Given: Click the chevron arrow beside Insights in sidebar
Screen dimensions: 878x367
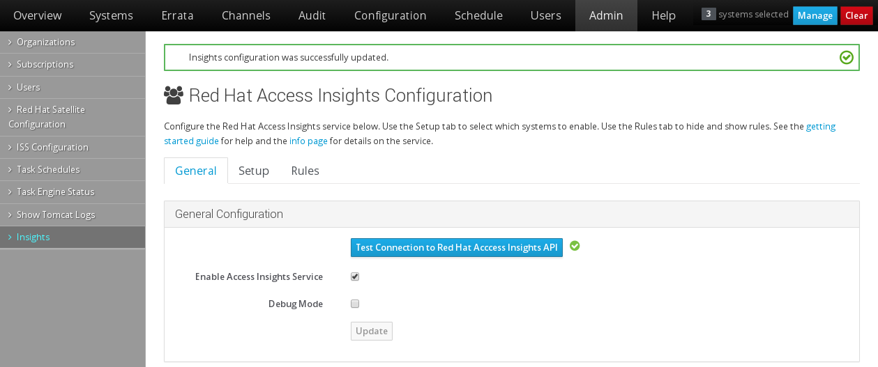Looking at the screenshot, I should tap(10, 237).
